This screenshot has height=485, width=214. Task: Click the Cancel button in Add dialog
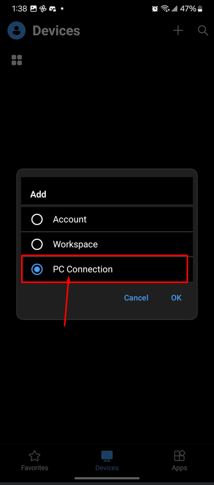pyautogui.click(x=136, y=297)
